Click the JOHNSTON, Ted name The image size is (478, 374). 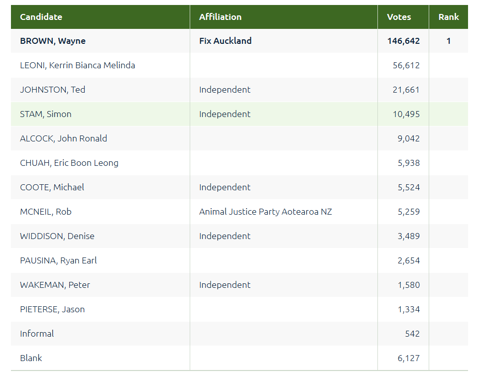pyautogui.click(x=52, y=90)
